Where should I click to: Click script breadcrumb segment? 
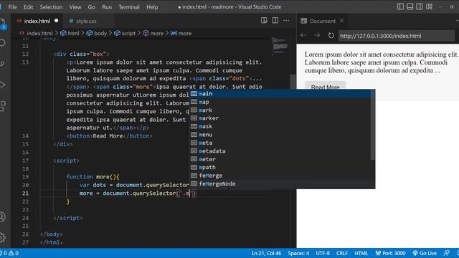click(x=125, y=34)
